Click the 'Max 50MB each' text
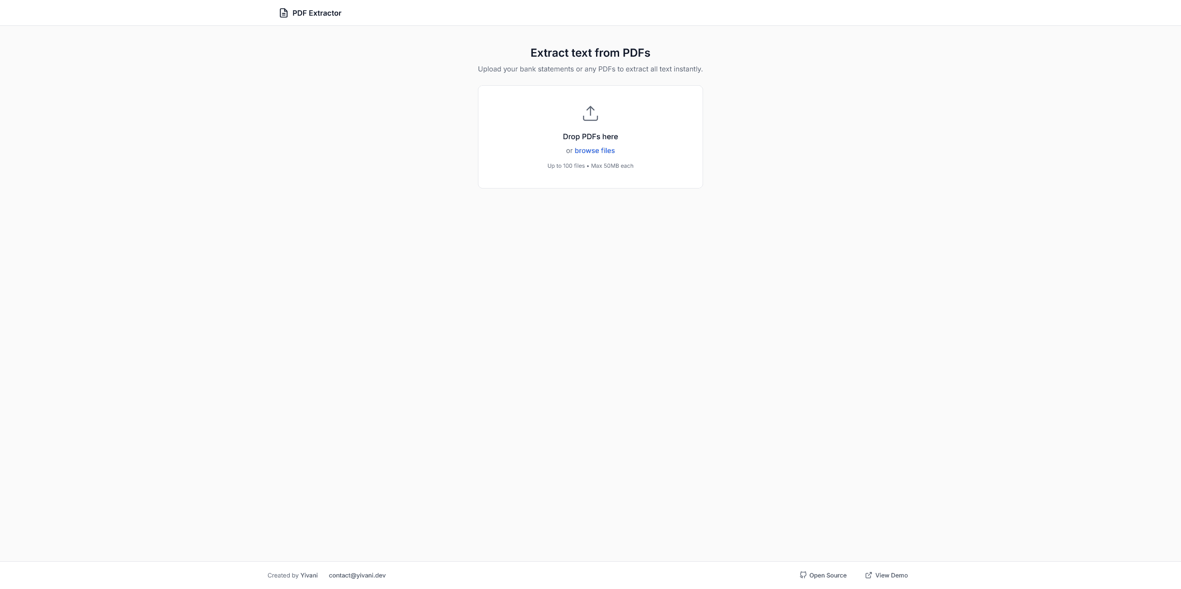Viewport: 1181px width, 589px height. [x=612, y=166]
